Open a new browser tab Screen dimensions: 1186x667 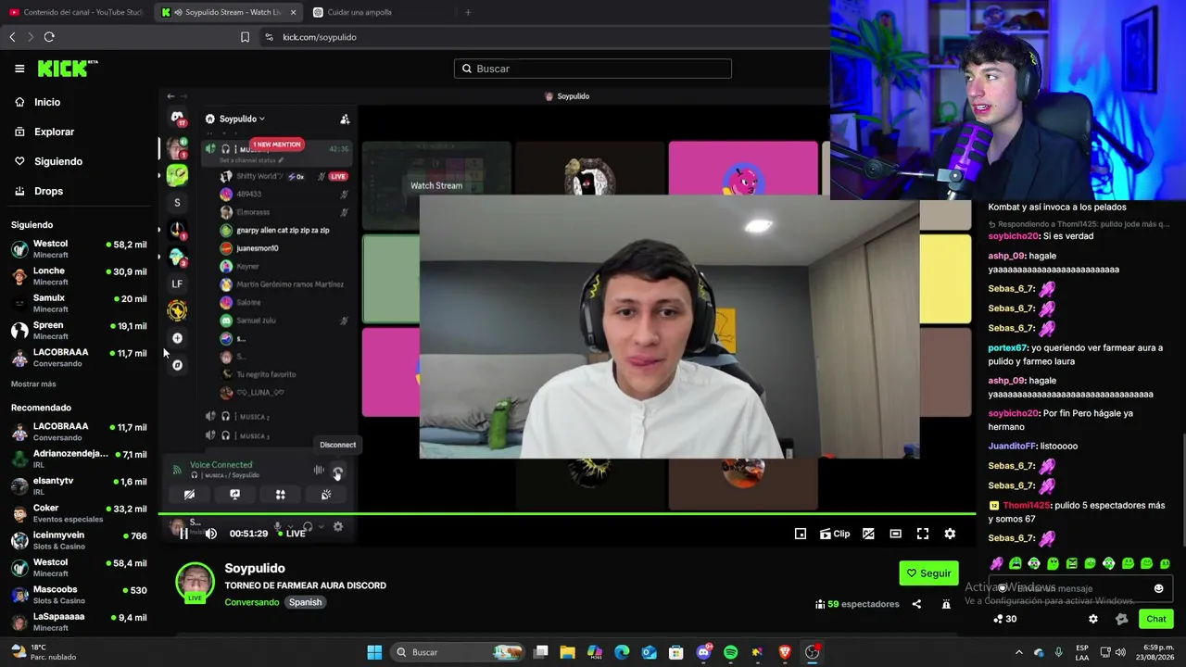468,12
